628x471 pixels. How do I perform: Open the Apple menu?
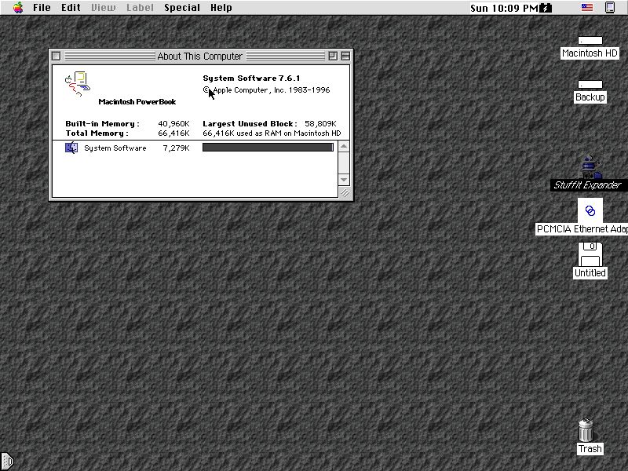[x=17, y=8]
